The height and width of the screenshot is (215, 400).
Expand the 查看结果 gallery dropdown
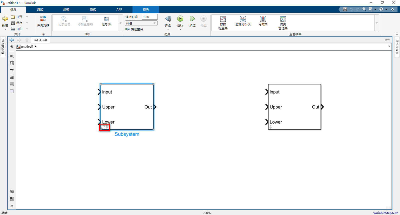(377, 23)
